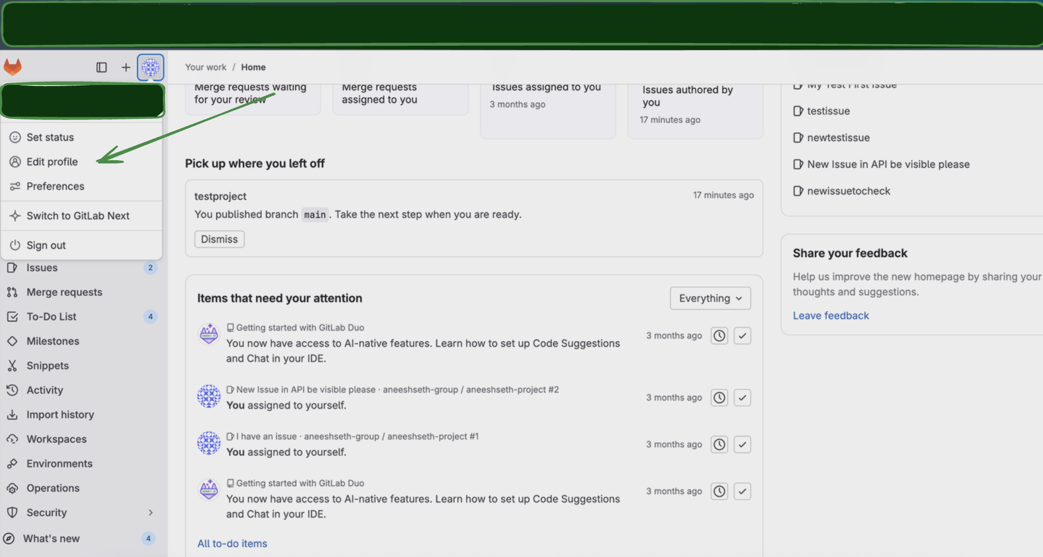Image resolution: width=1043 pixels, height=557 pixels.
Task: Toggle the sidebar collapse icon
Action: [102, 67]
